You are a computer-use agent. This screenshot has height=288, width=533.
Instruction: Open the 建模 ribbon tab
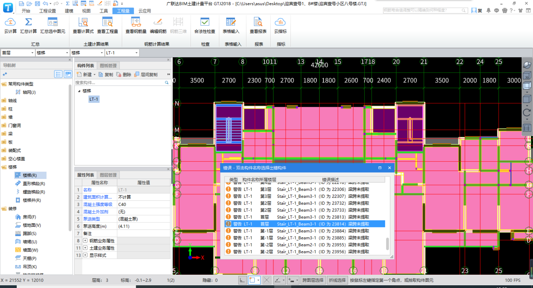click(69, 11)
